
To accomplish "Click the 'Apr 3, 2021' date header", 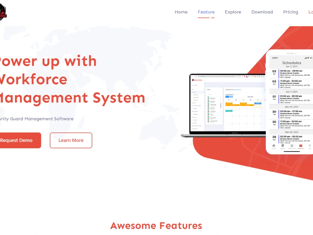I will pyautogui.click(x=292, y=66).
